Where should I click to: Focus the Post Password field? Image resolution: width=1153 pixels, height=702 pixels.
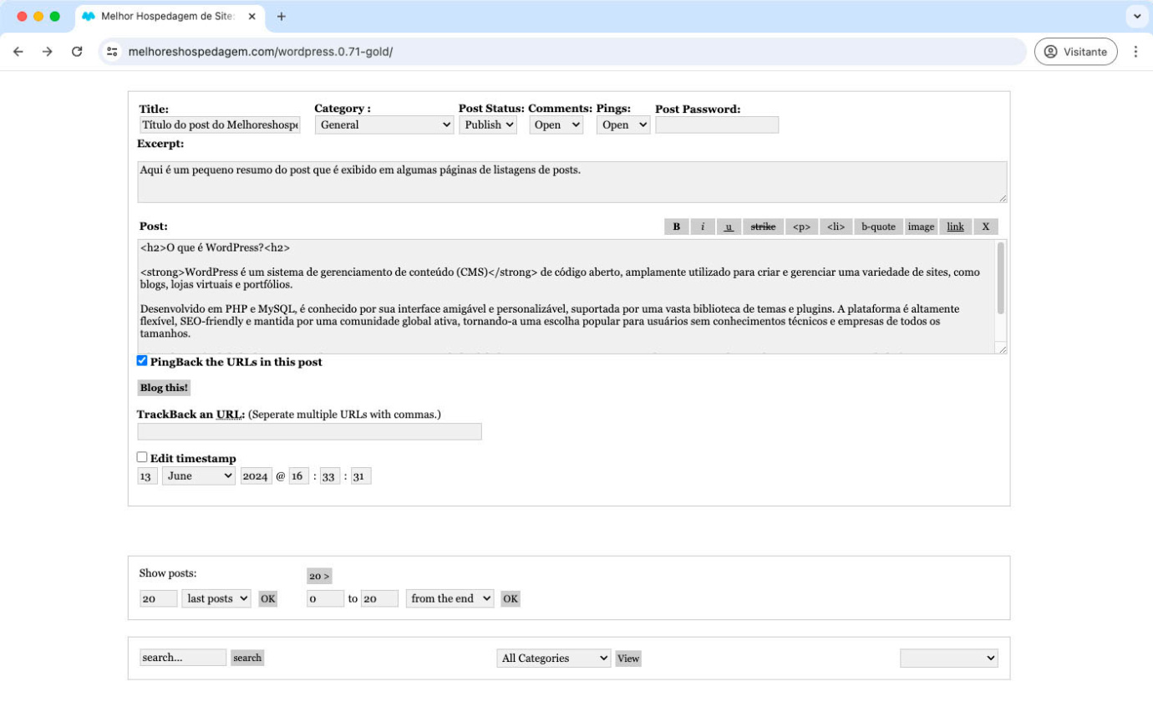click(x=717, y=125)
